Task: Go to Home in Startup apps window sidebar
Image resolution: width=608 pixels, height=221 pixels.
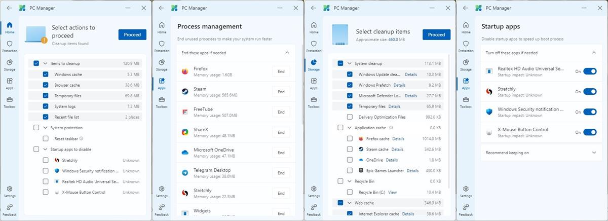Action: pos(466,28)
